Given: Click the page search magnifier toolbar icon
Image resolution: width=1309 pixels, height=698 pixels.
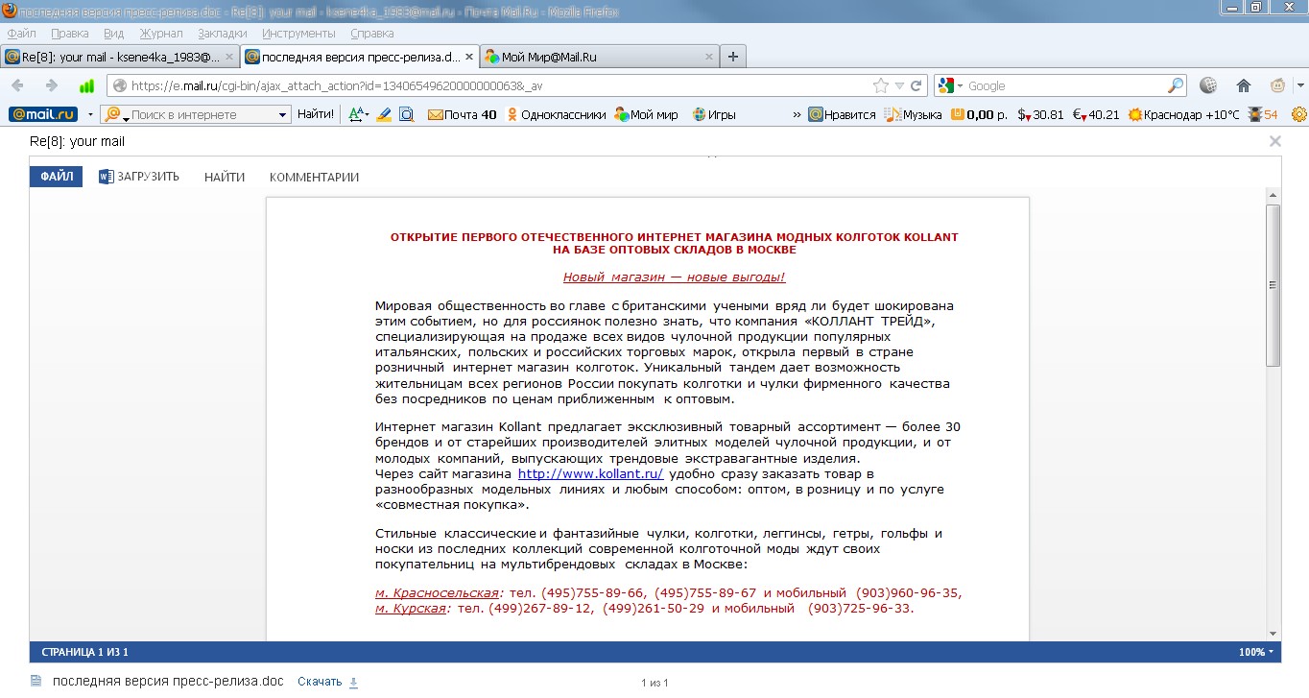Looking at the screenshot, I should coord(406,114).
